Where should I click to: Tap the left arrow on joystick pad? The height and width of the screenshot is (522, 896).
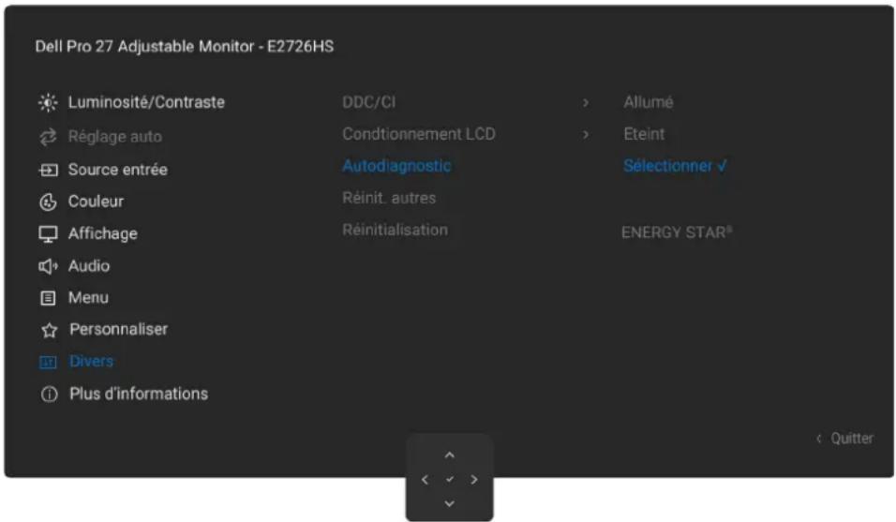point(425,480)
